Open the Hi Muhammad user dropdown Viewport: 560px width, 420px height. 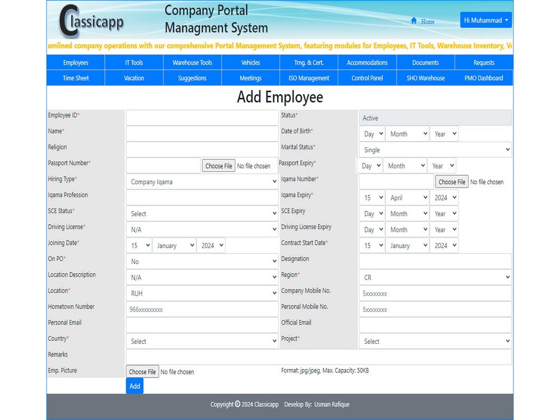tap(486, 20)
